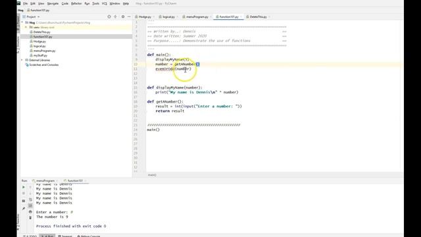Screen dimensions: 421x237
Task: Click the print icon in Run console
Action: pyautogui.click(x=30, y=212)
